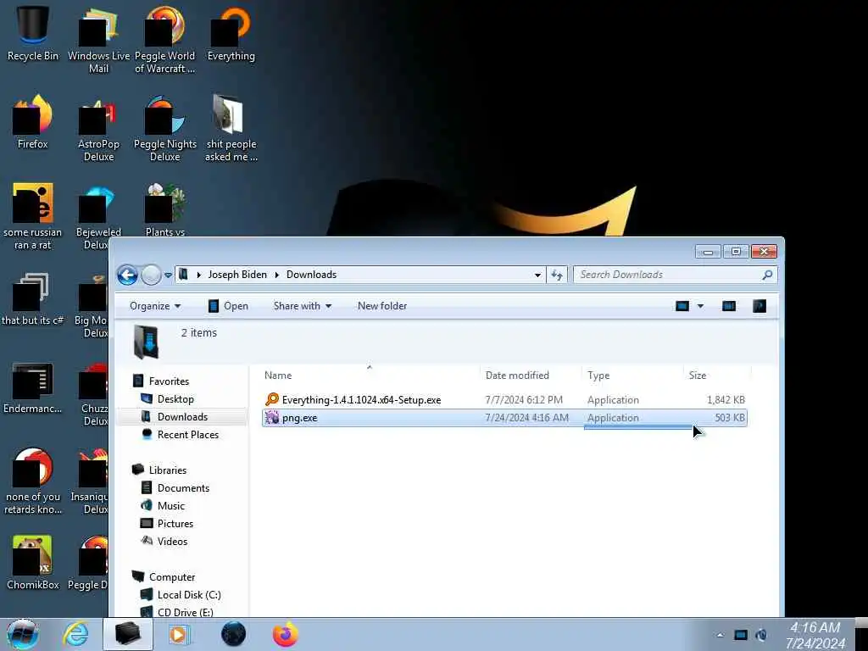Sort files by Name column
Screen dimensions: 868x651
click(x=370, y=376)
